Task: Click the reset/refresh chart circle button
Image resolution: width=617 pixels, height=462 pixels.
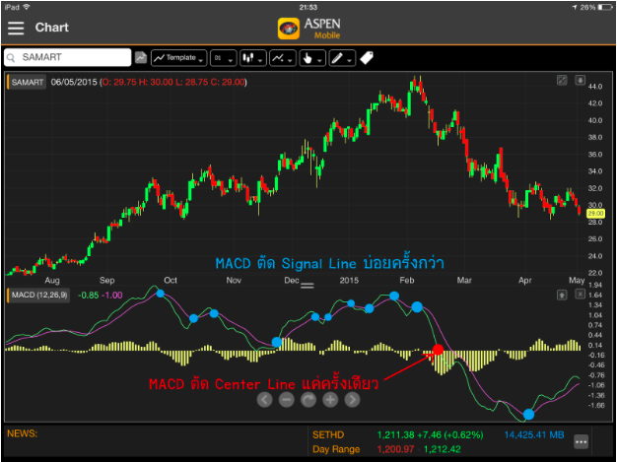Action: pos(308,400)
